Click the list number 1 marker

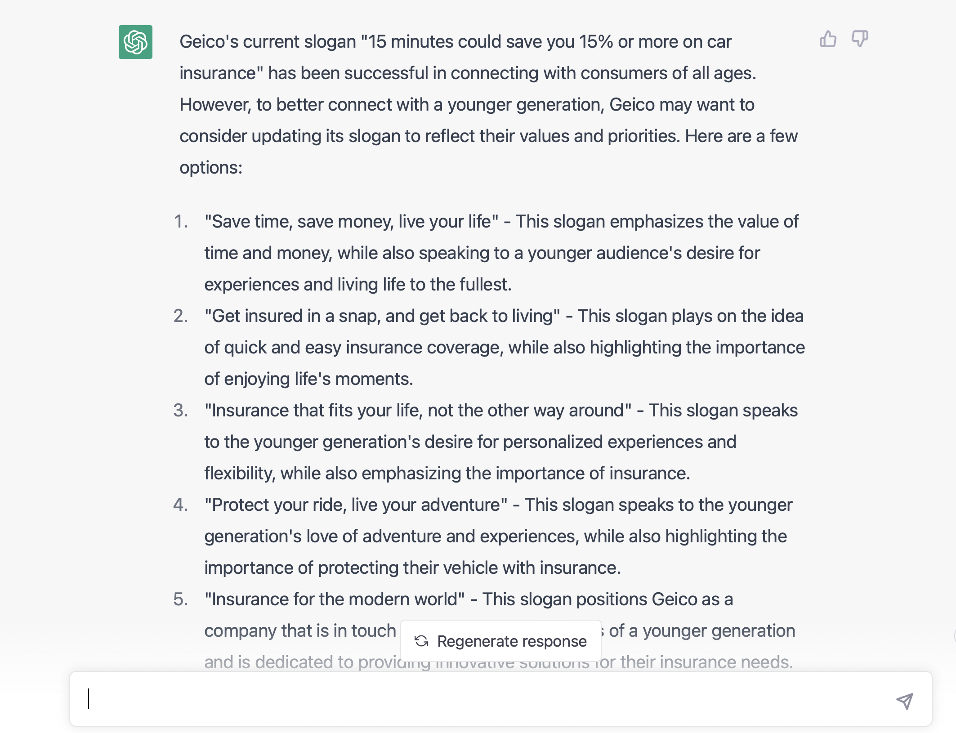click(x=181, y=222)
